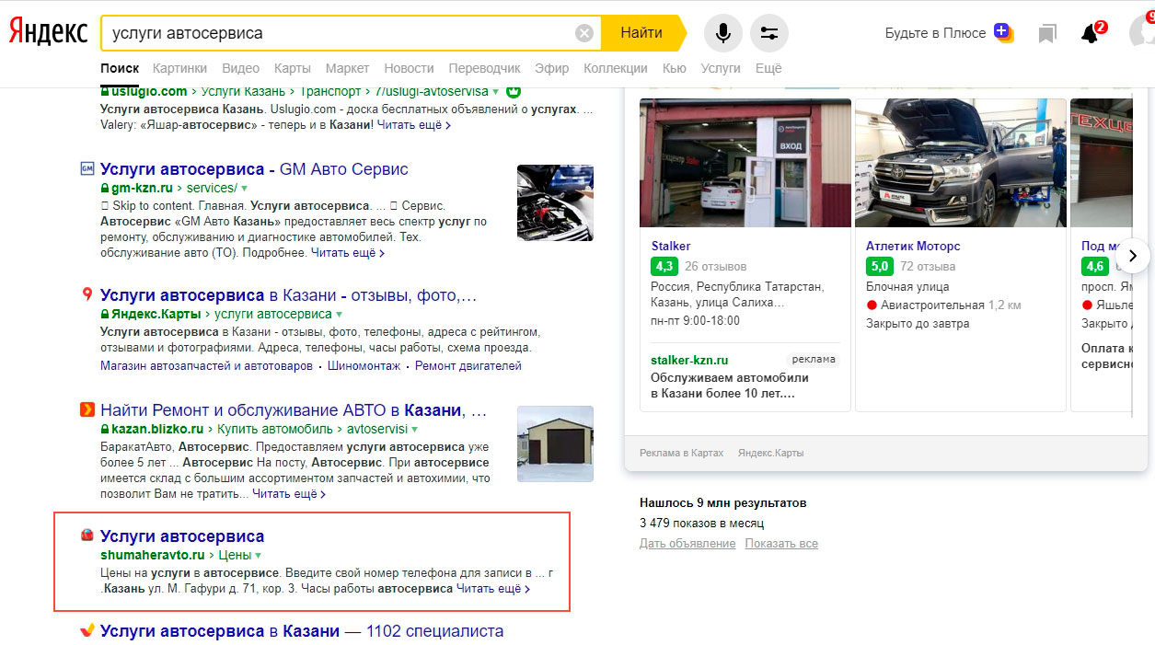Open Услуги автосервиса - GM Авто Сервис link
The height and width of the screenshot is (645, 1155).
point(254,169)
